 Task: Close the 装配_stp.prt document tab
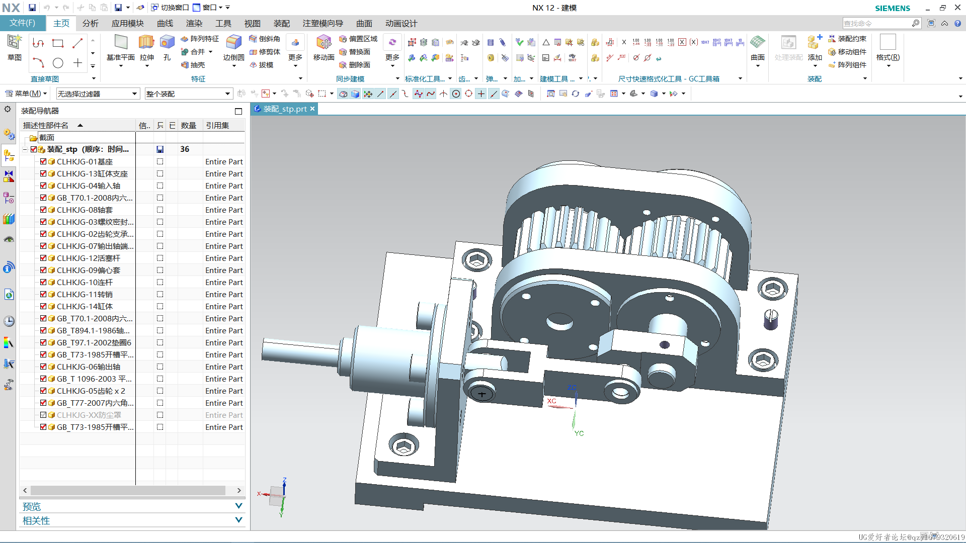[312, 109]
